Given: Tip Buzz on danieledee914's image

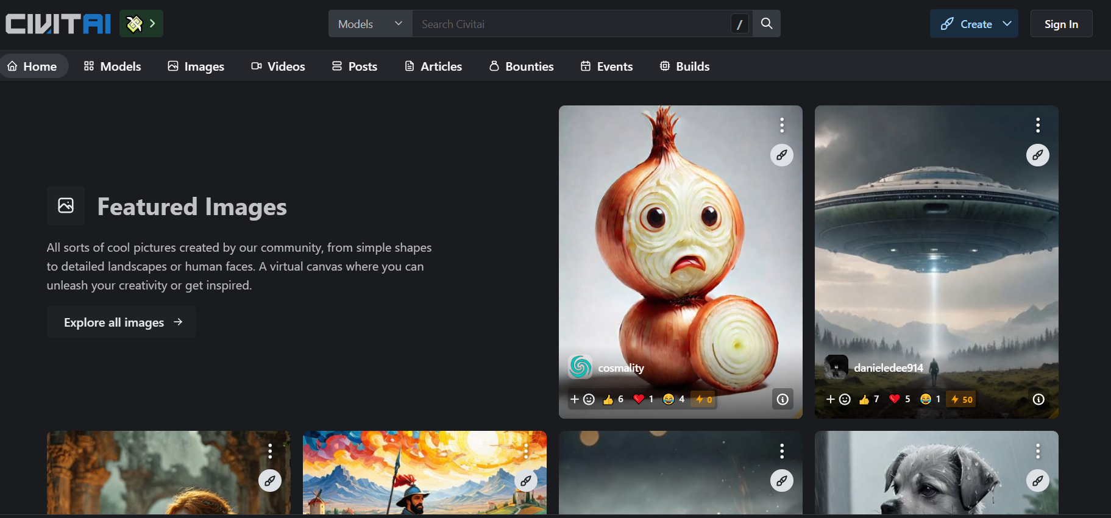Looking at the screenshot, I should pyautogui.click(x=962, y=399).
